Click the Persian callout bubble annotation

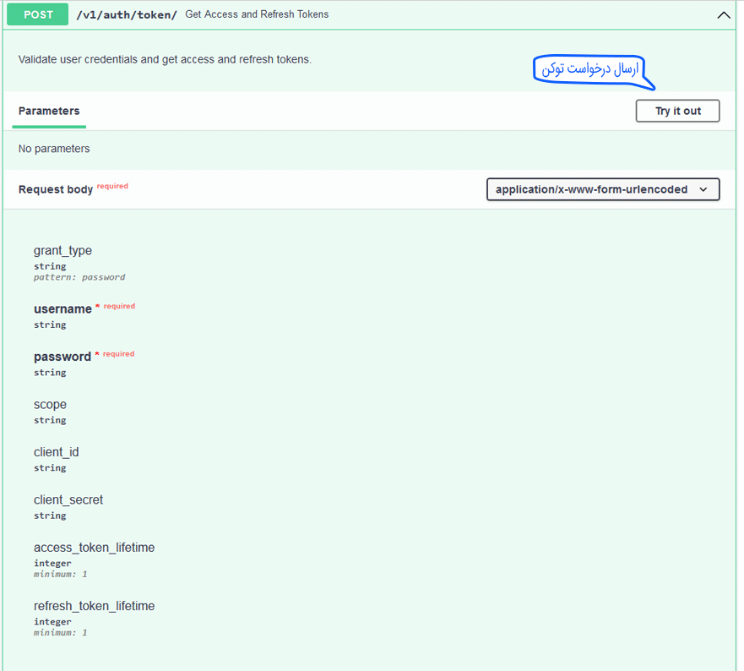pyautogui.click(x=591, y=69)
